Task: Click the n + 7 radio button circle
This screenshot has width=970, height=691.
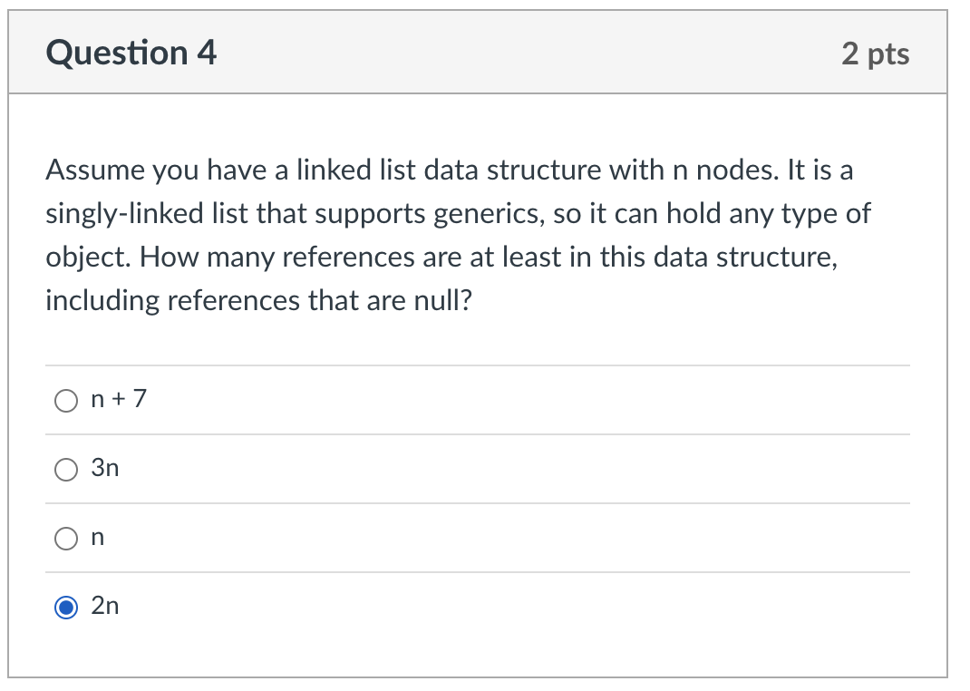Action: pos(65,400)
